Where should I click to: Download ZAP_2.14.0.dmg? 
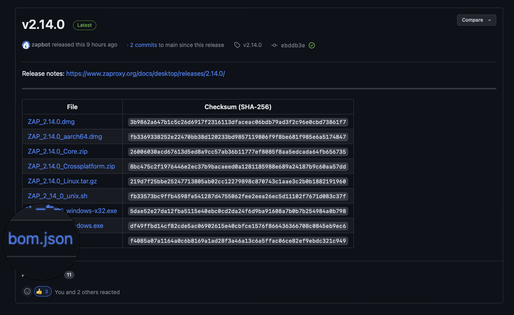pos(51,122)
